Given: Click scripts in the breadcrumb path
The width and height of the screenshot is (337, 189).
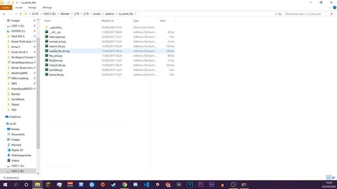Looking at the screenshot, I should [97, 14].
